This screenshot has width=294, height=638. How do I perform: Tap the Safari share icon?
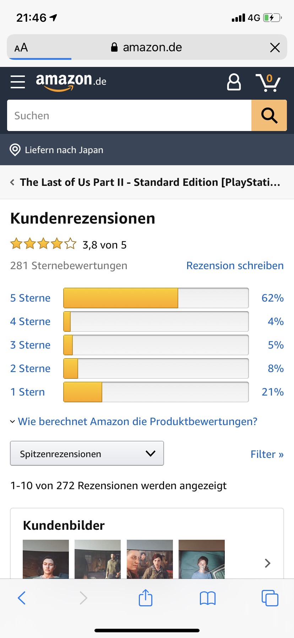click(x=146, y=598)
